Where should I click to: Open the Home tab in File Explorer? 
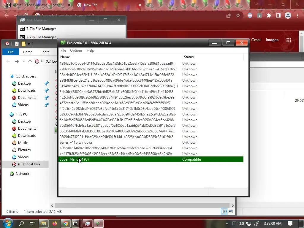tap(28, 52)
